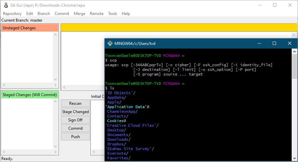298x162 pixels.
Task: Click left arrow of diff pane horizontal scrollbar
Action: (64, 87)
